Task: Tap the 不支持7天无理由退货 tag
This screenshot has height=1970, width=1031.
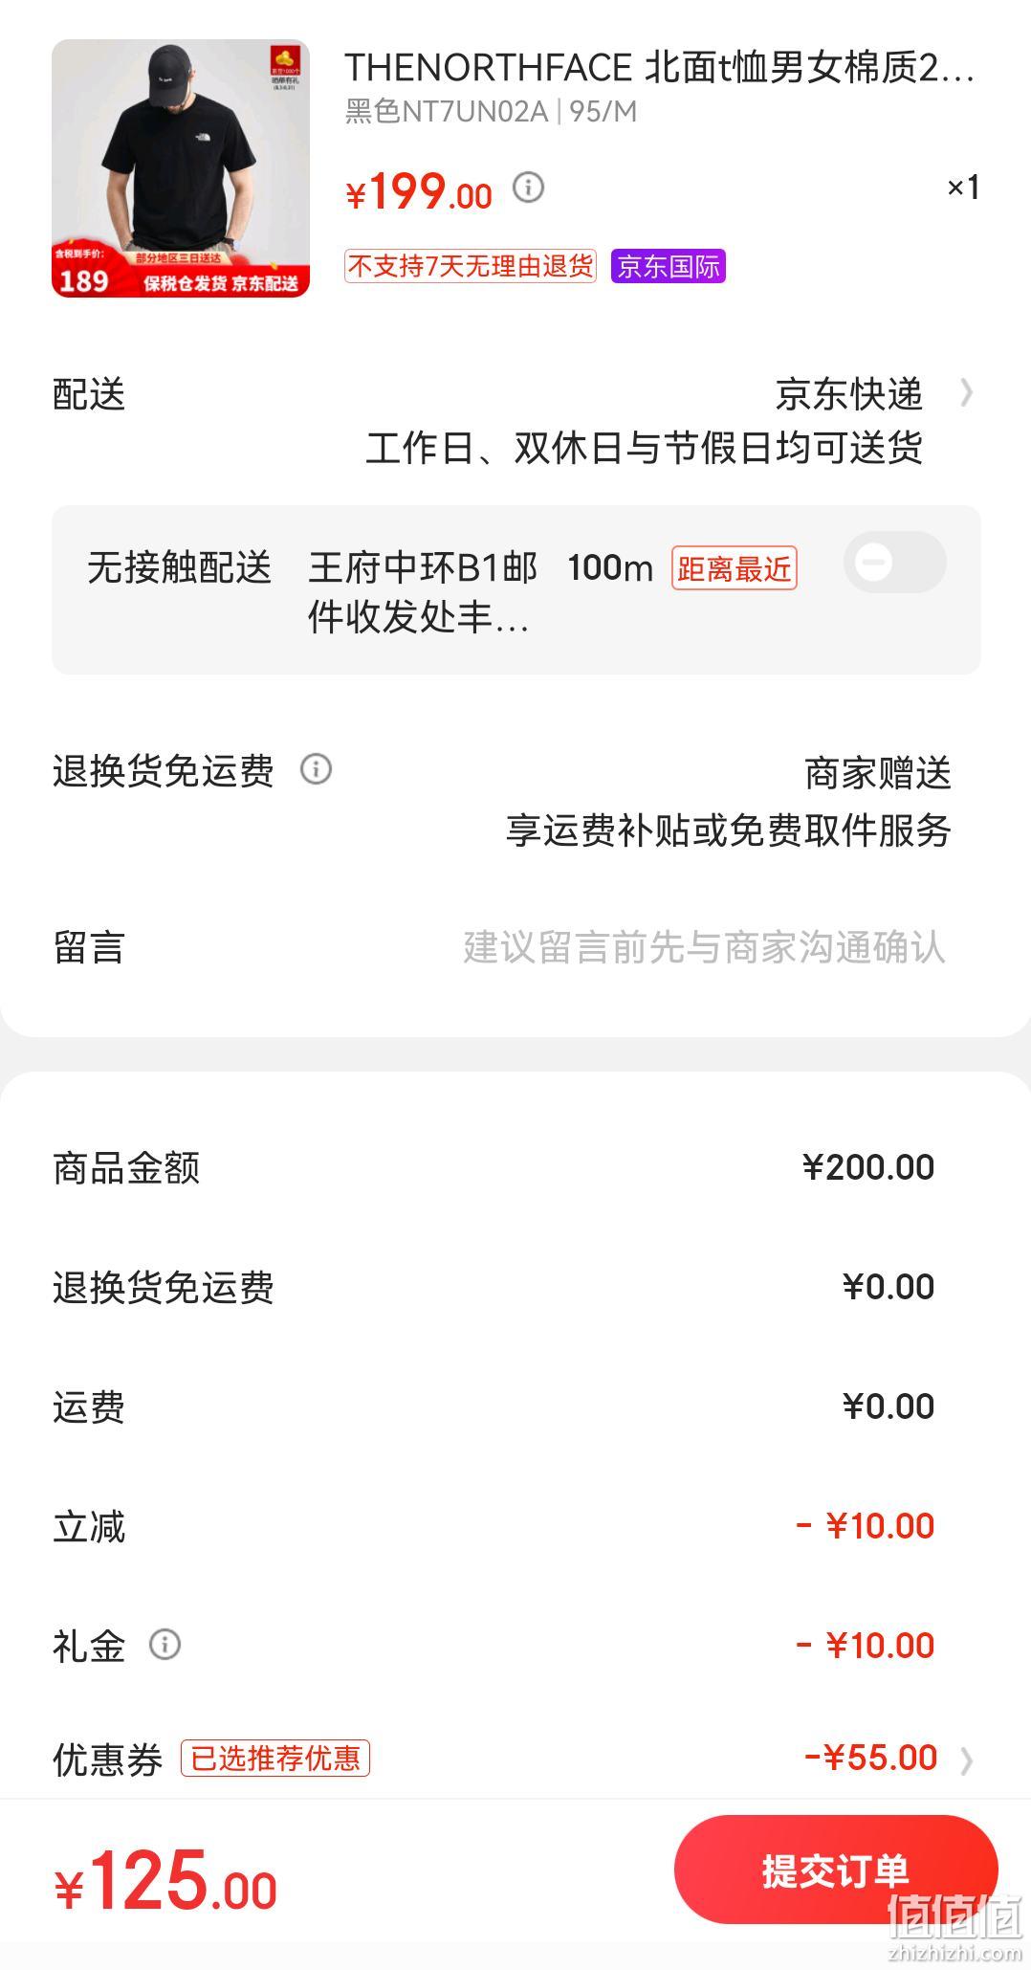Action: pyautogui.click(x=471, y=266)
